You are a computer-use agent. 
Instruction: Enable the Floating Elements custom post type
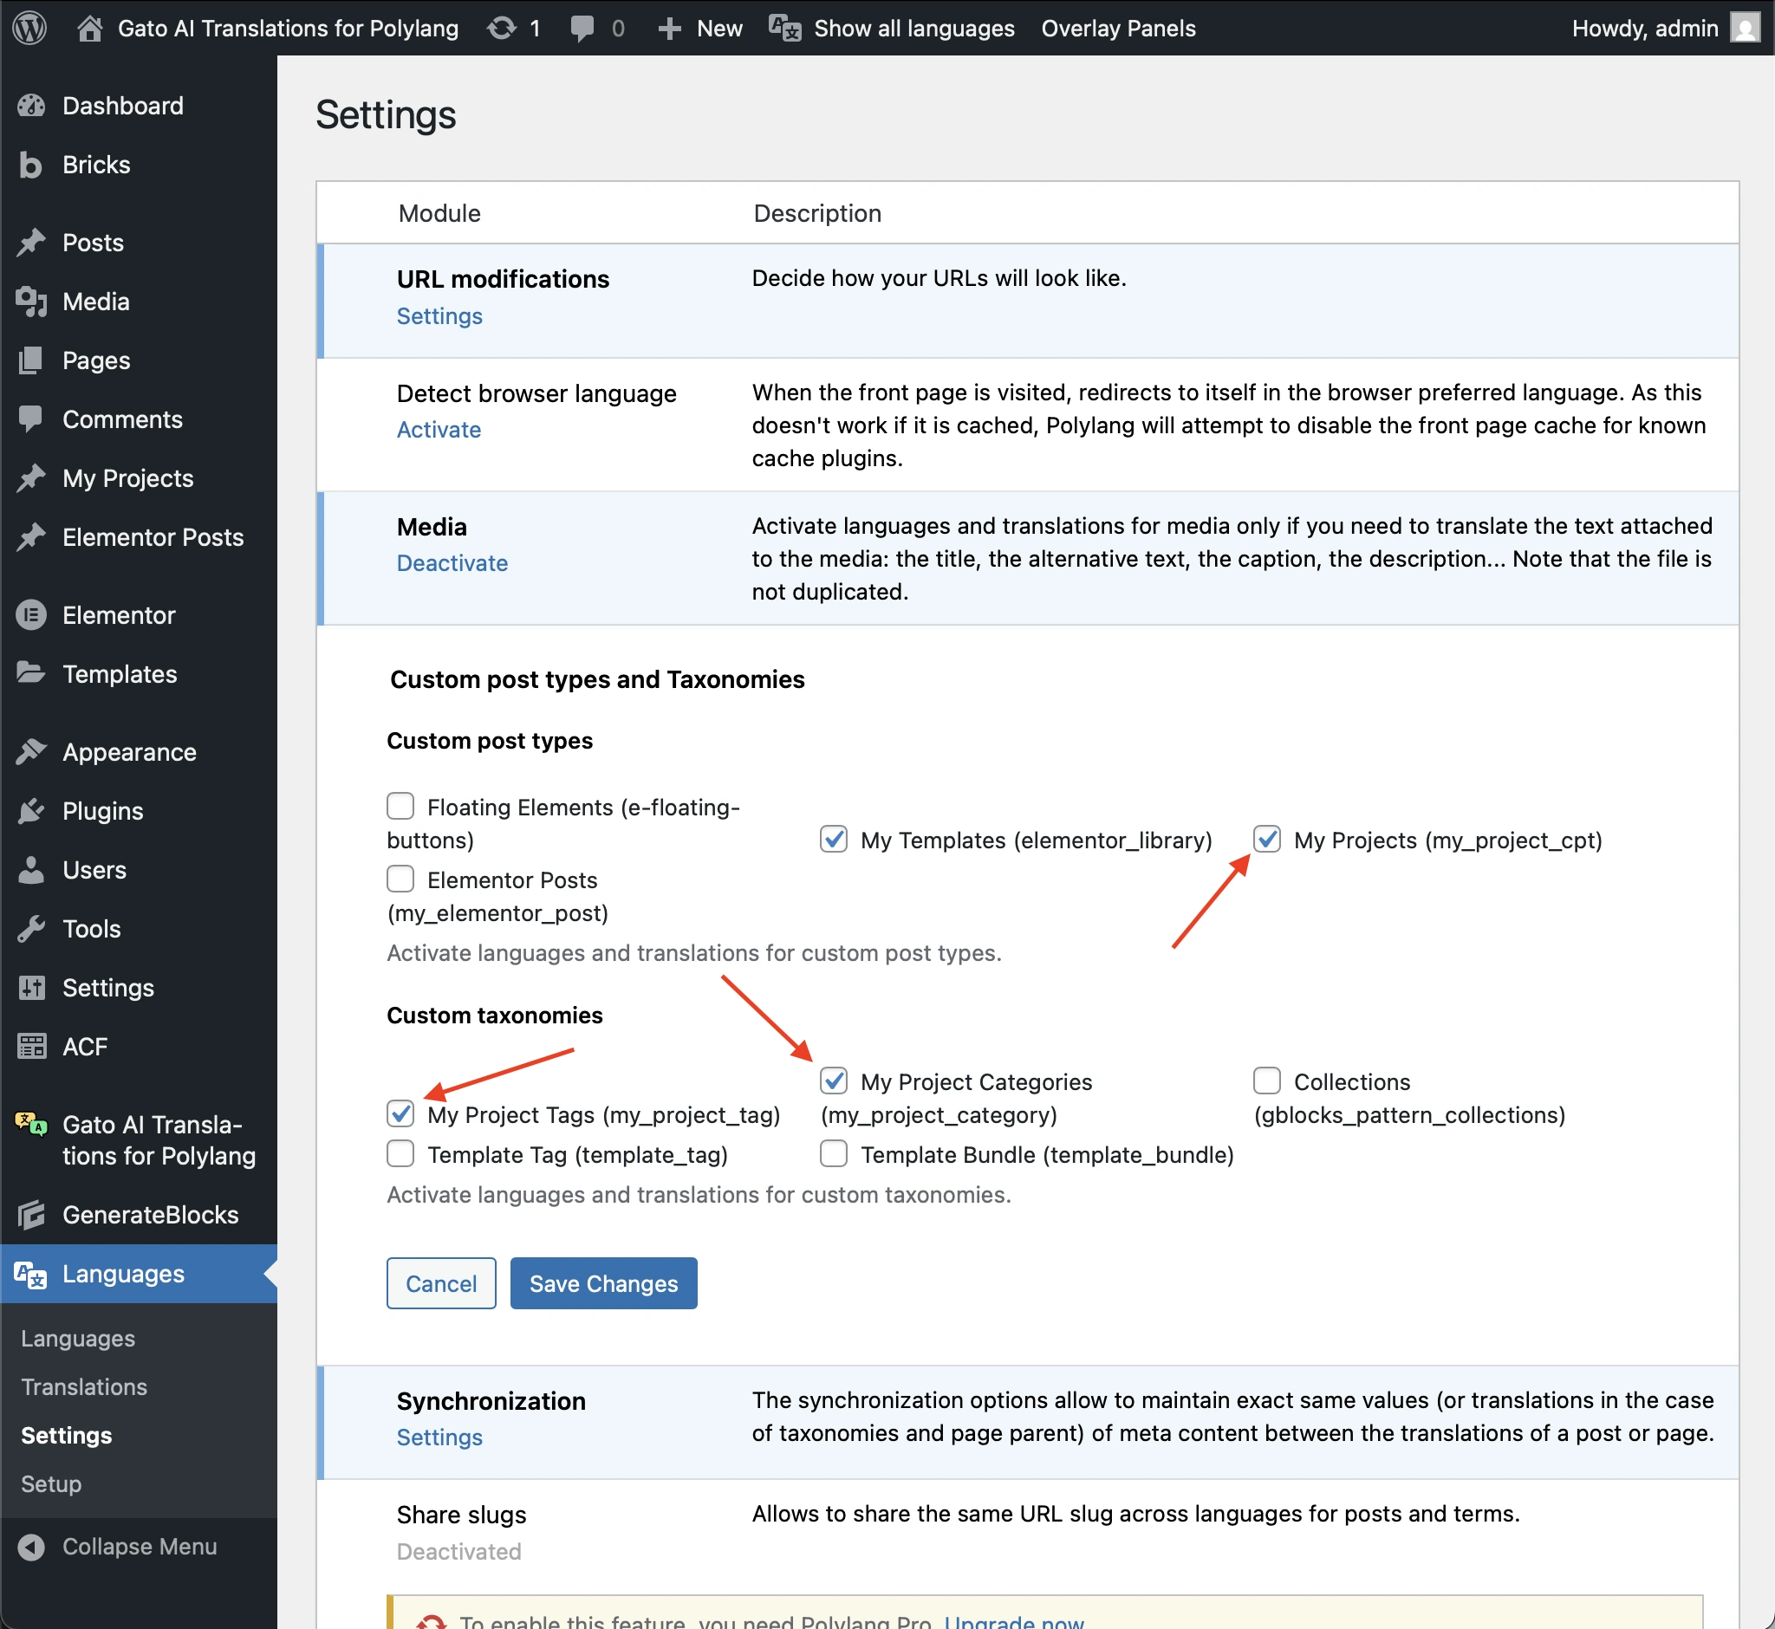400,805
